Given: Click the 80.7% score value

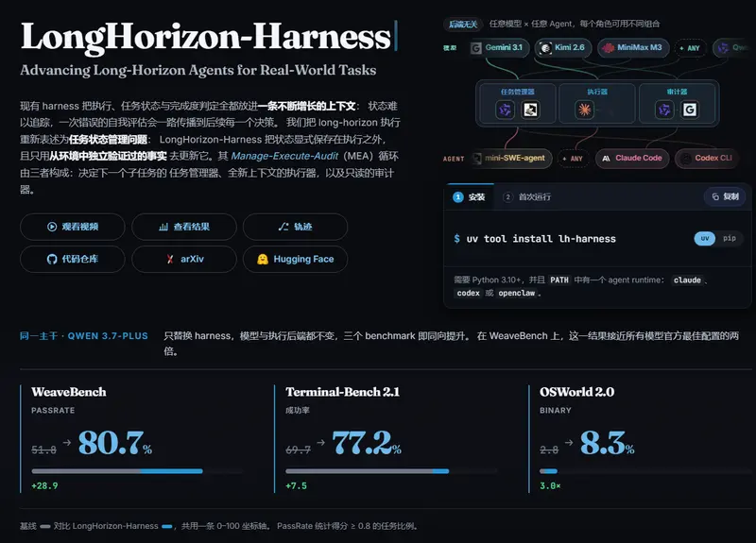Looking at the screenshot, I should click(115, 443).
